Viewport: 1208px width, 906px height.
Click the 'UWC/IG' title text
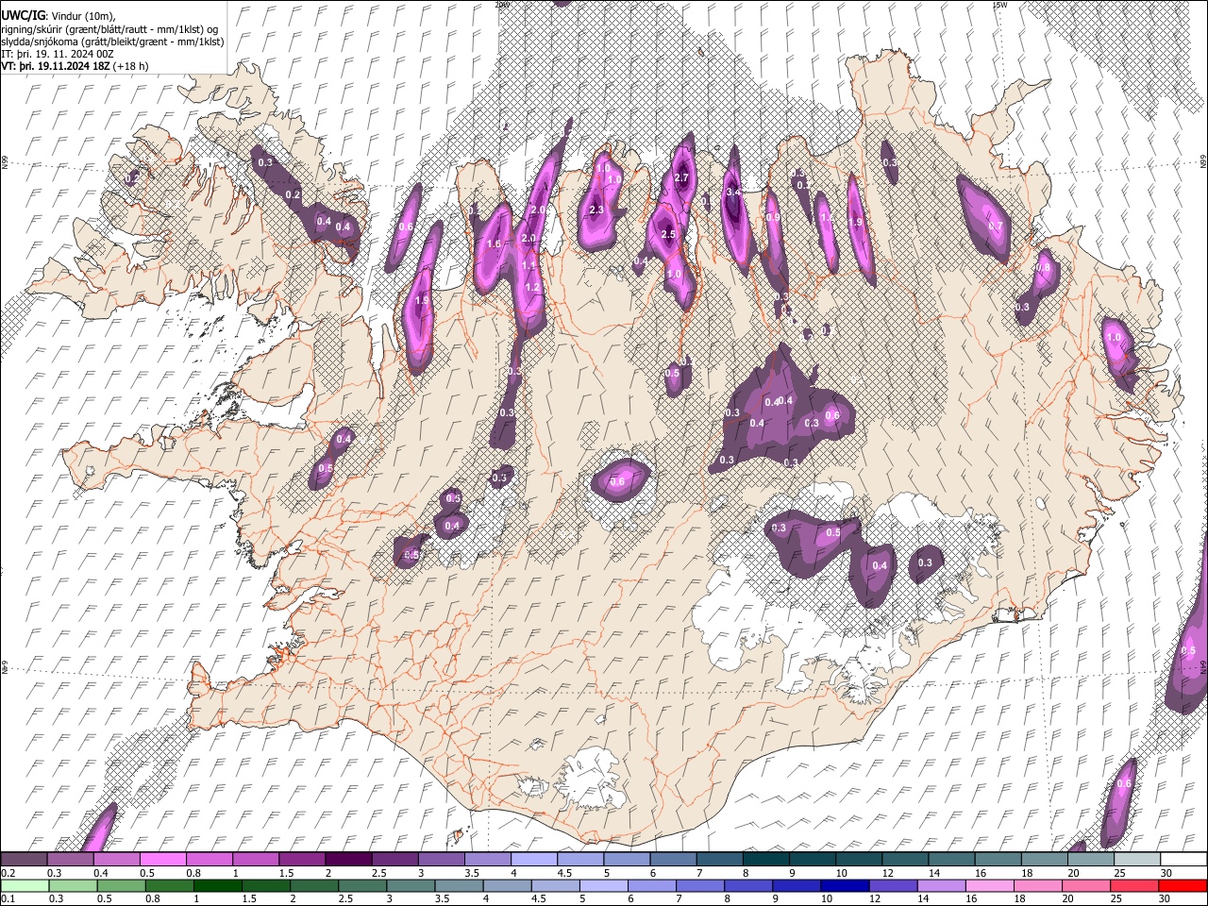[23, 16]
